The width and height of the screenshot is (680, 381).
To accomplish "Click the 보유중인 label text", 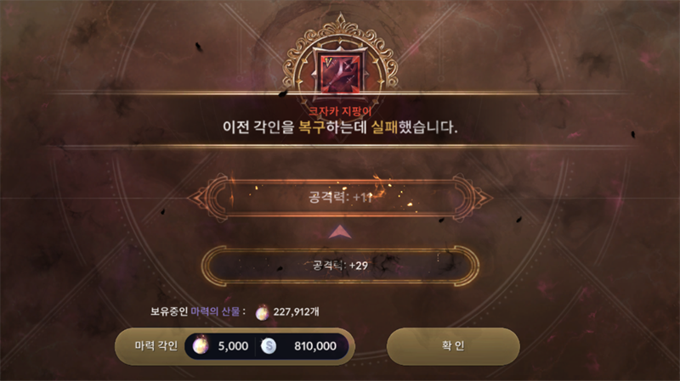I will (169, 311).
